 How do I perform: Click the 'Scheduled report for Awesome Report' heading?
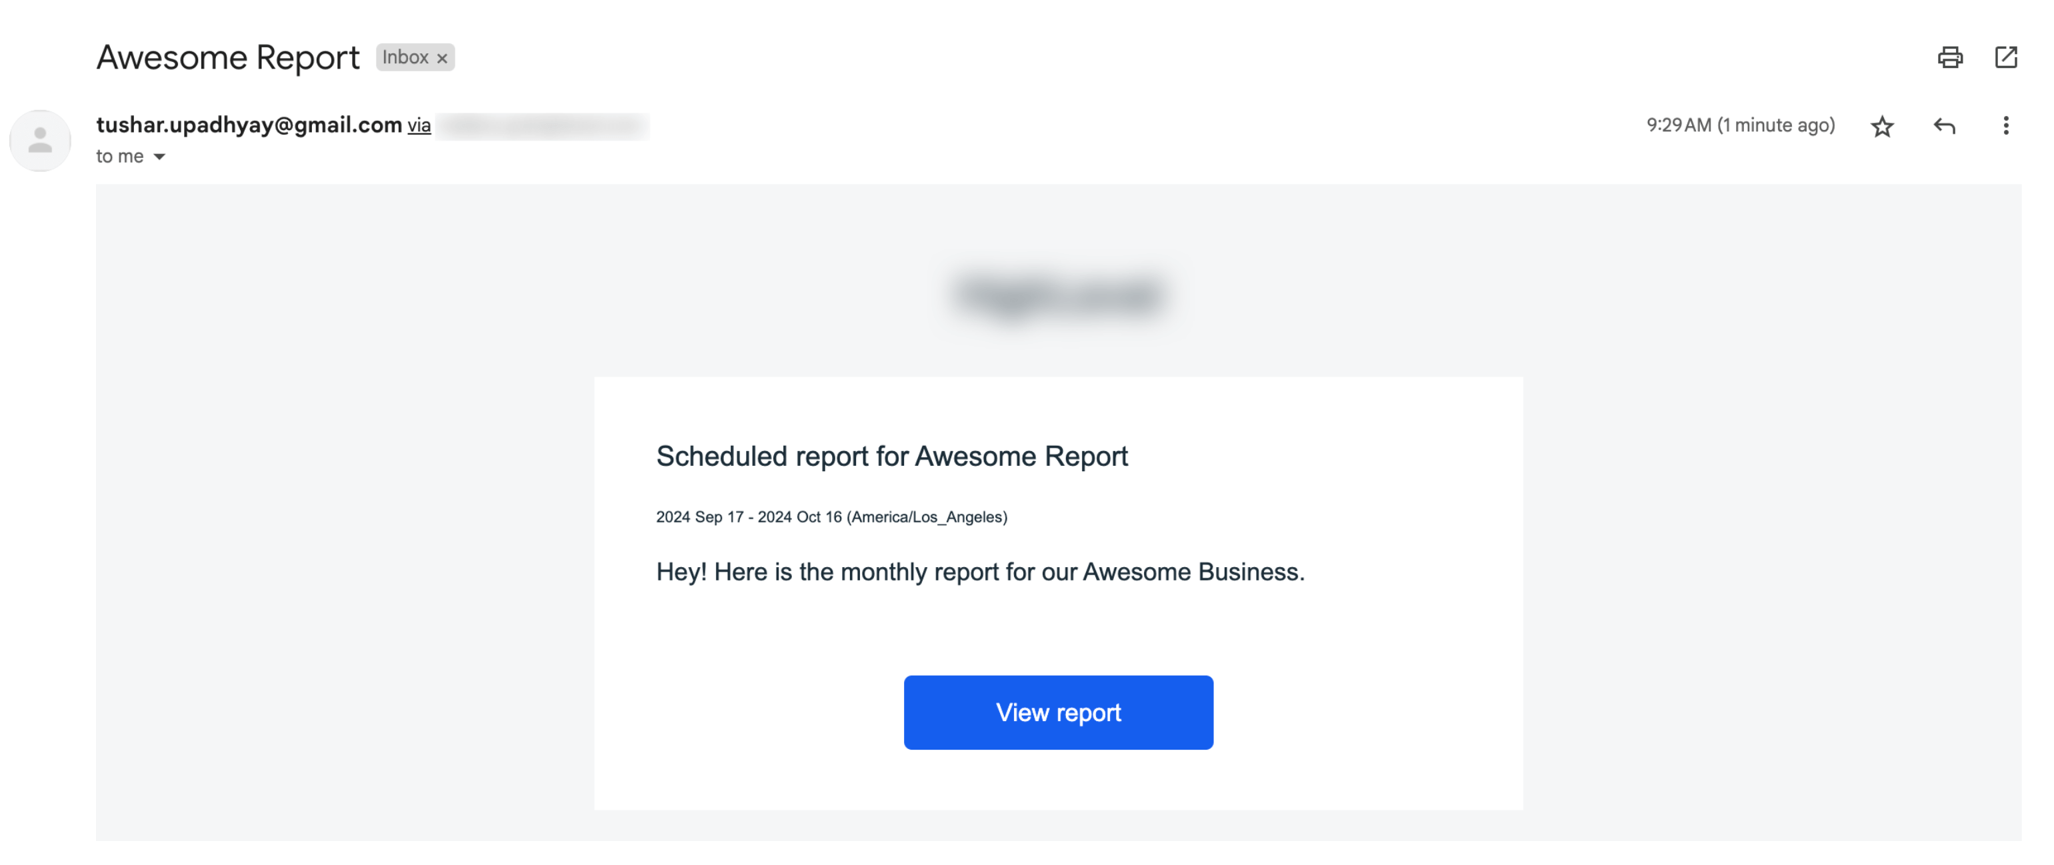pos(891,456)
